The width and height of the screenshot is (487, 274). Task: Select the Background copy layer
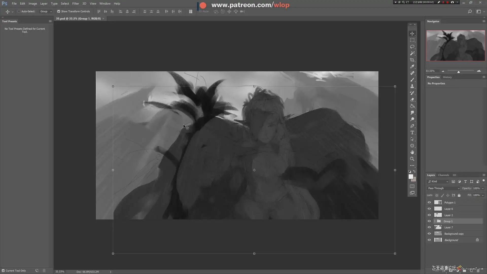(x=454, y=234)
